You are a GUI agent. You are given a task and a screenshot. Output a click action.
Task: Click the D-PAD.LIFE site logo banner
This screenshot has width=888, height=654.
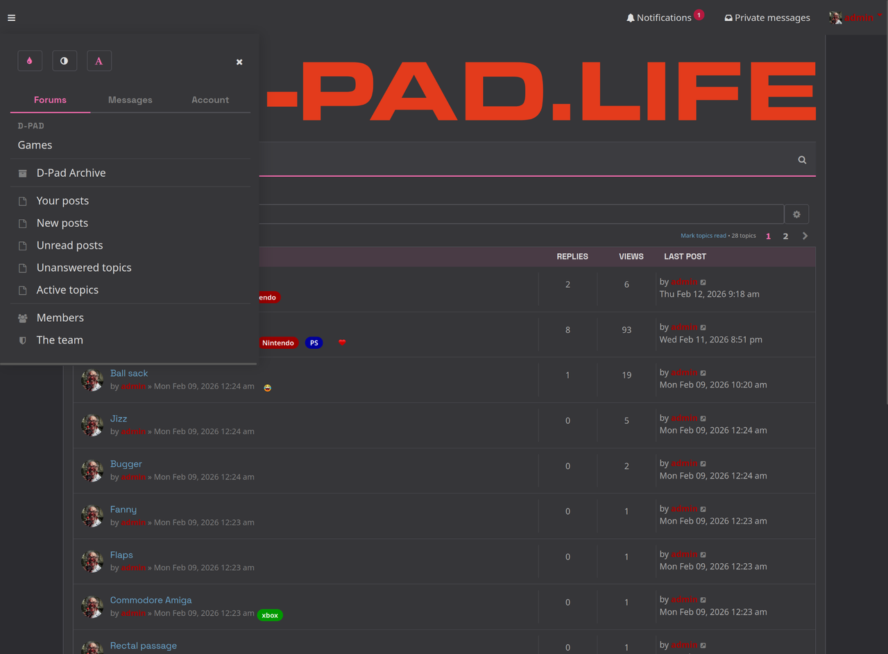540,90
